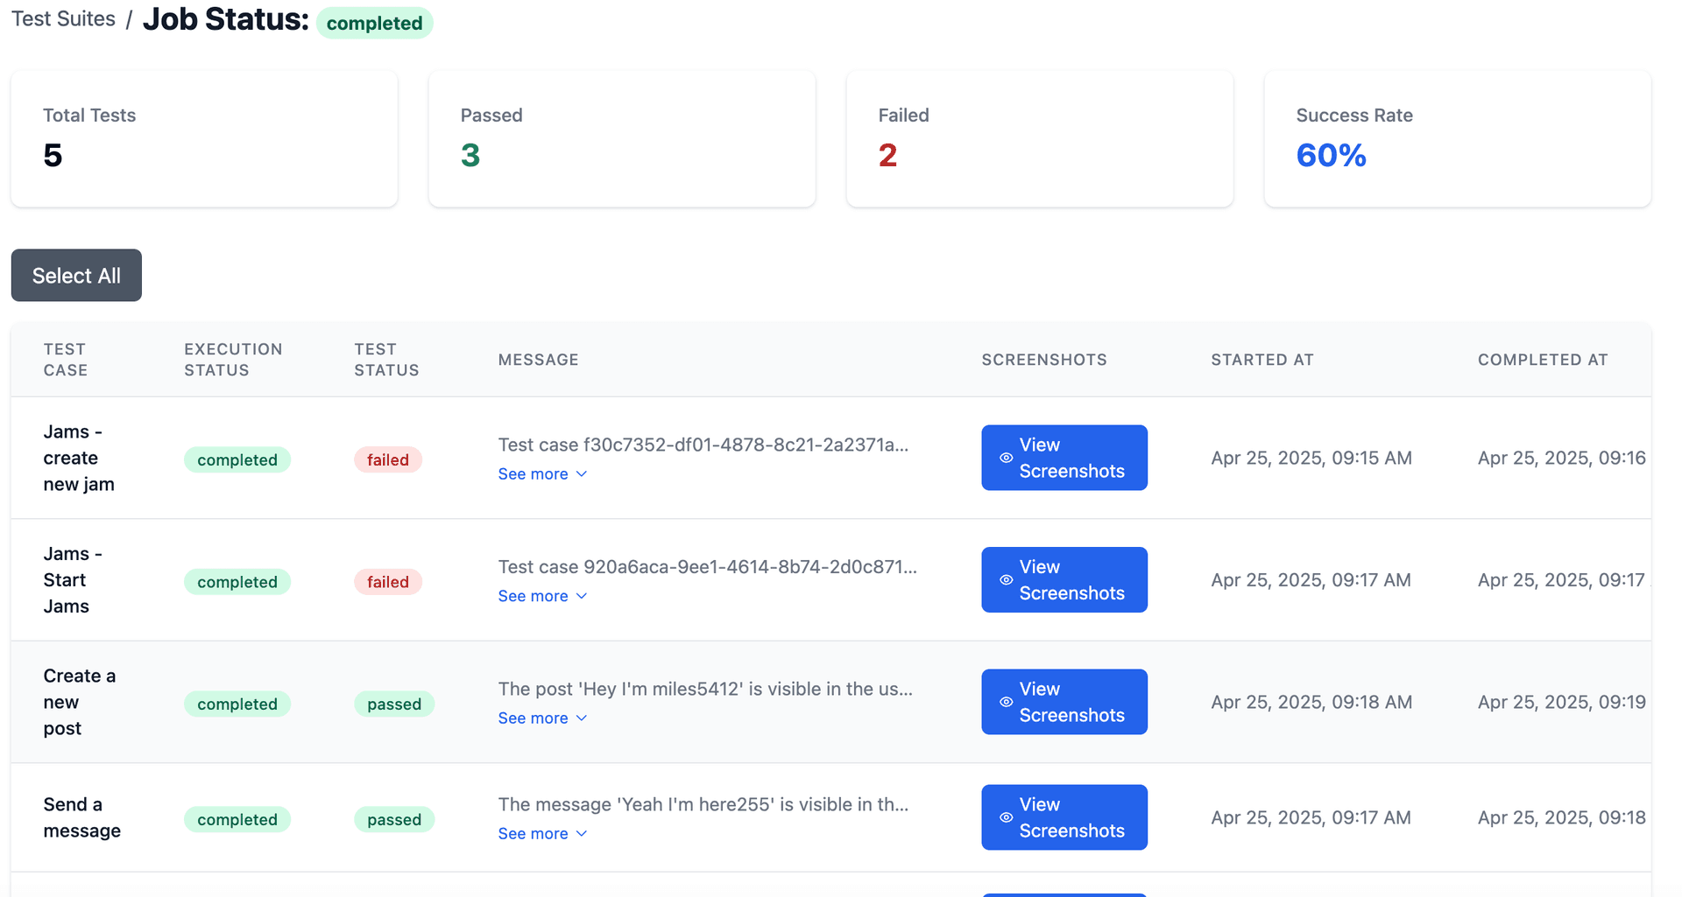The width and height of the screenshot is (1682, 897).
Task: Click completed time 09:16 for create new jam
Action: point(1562,458)
